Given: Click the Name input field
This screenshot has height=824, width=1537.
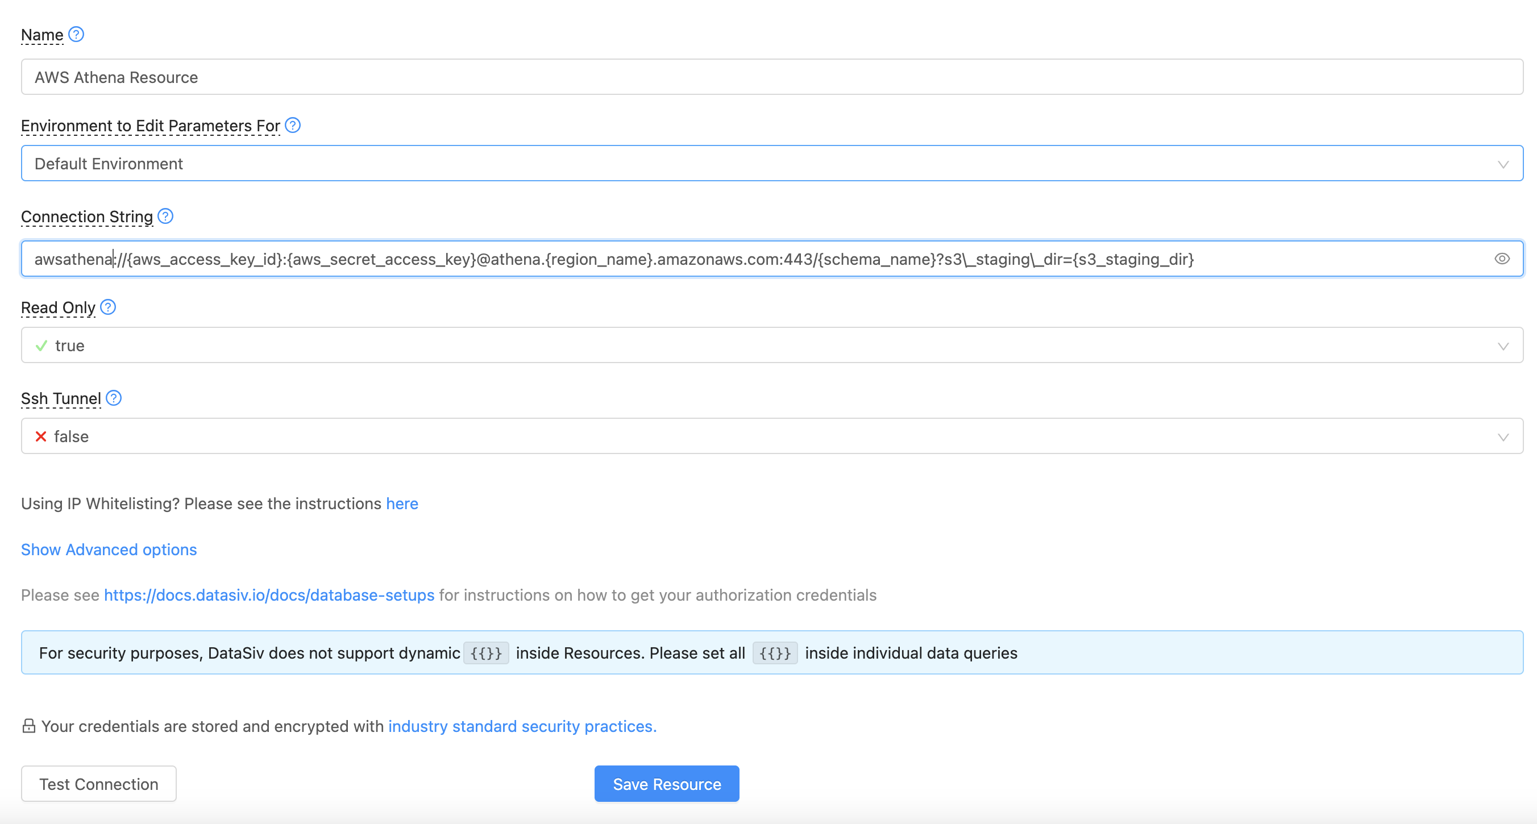Looking at the screenshot, I should click(x=772, y=77).
